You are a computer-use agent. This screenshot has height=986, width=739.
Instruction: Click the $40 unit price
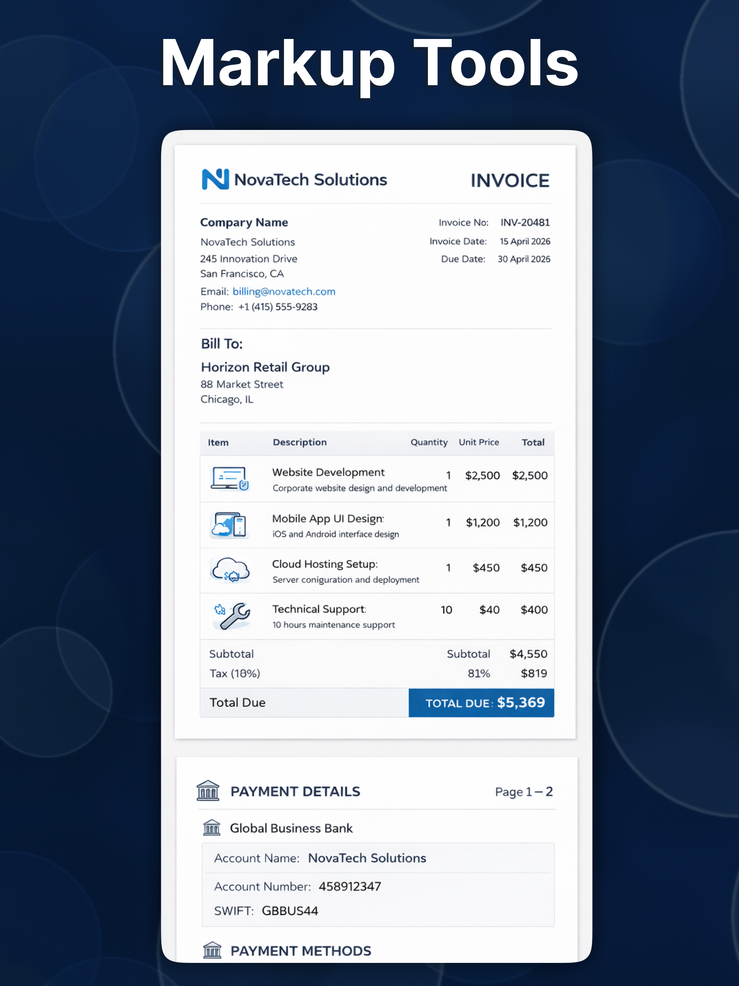tap(489, 610)
